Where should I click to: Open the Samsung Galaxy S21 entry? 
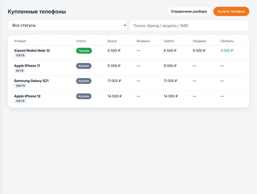click(31, 81)
